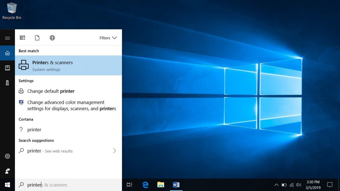This screenshot has width=340, height=191.
Task: Open the Filters dropdown
Action: point(108,38)
